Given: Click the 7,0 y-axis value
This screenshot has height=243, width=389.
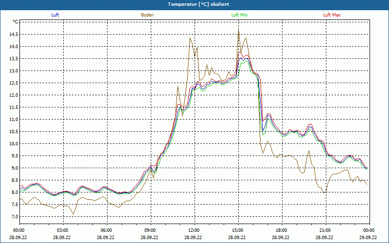Looking at the screenshot, I should [15, 216].
